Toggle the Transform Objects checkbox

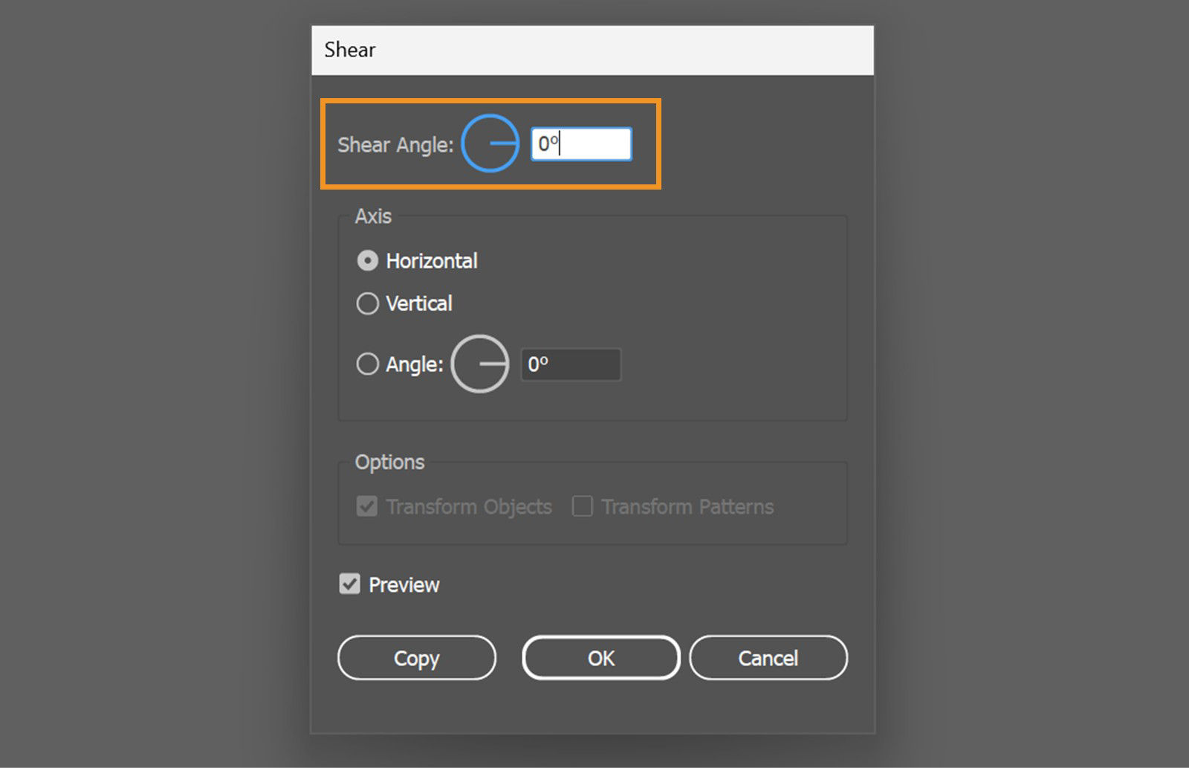[366, 506]
